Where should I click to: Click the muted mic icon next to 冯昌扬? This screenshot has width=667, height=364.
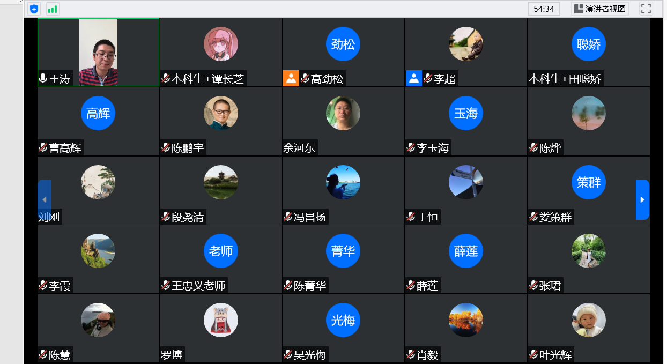click(288, 217)
